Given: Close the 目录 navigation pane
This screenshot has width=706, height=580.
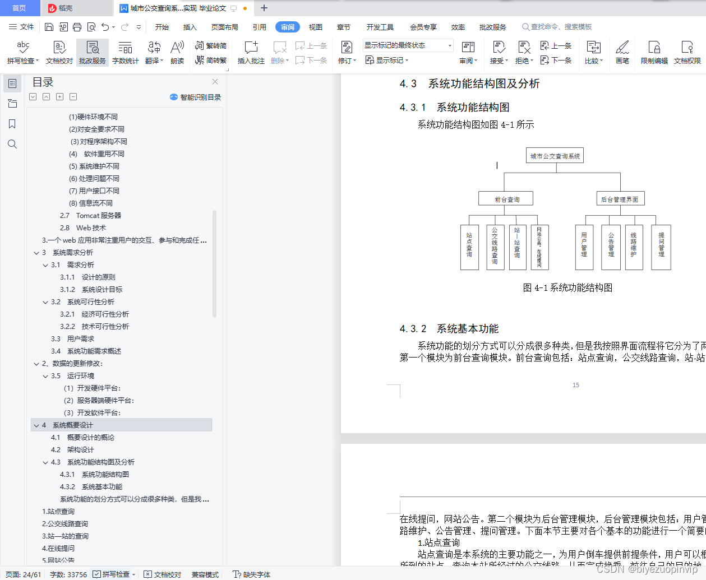Looking at the screenshot, I should (215, 82).
